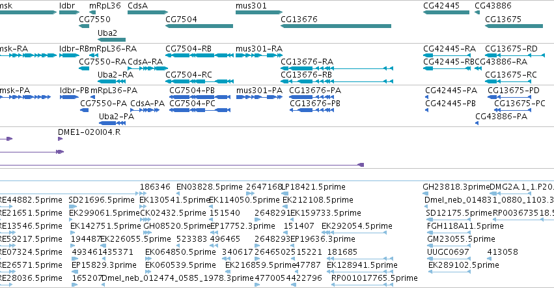Image resolution: width=554 pixels, height=288 pixels.
Task: Select the CdsA gene bar
Action: (x=148, y=13)
